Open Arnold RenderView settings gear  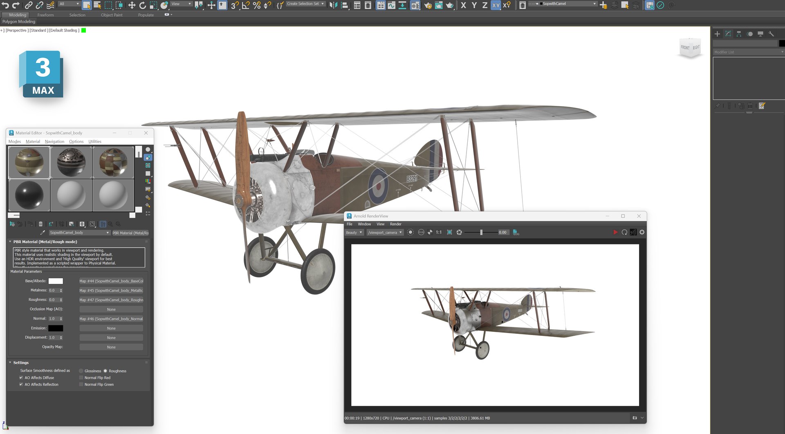point(642,232)
